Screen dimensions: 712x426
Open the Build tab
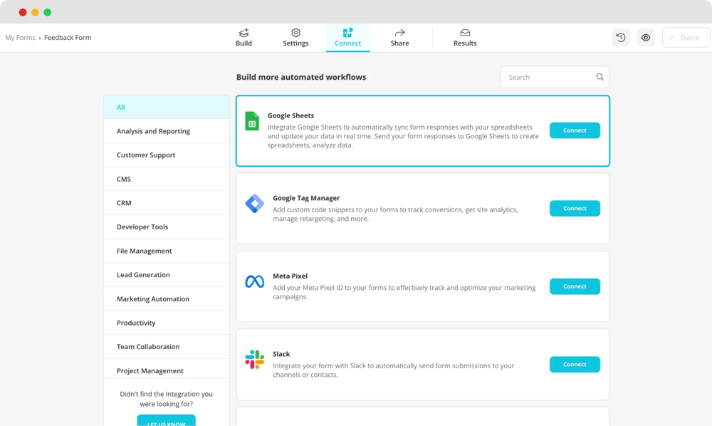pyautogui.click(x=244, y=38)
